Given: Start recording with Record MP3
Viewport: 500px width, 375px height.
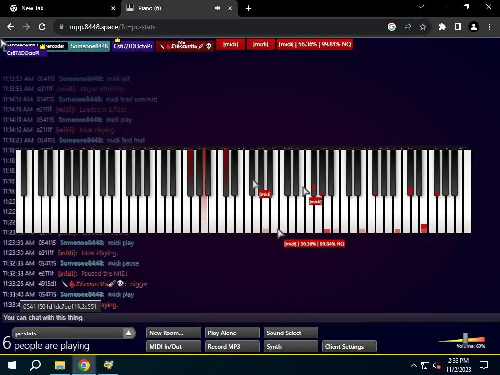Looking at the screenshot, I should click(232, 346).
